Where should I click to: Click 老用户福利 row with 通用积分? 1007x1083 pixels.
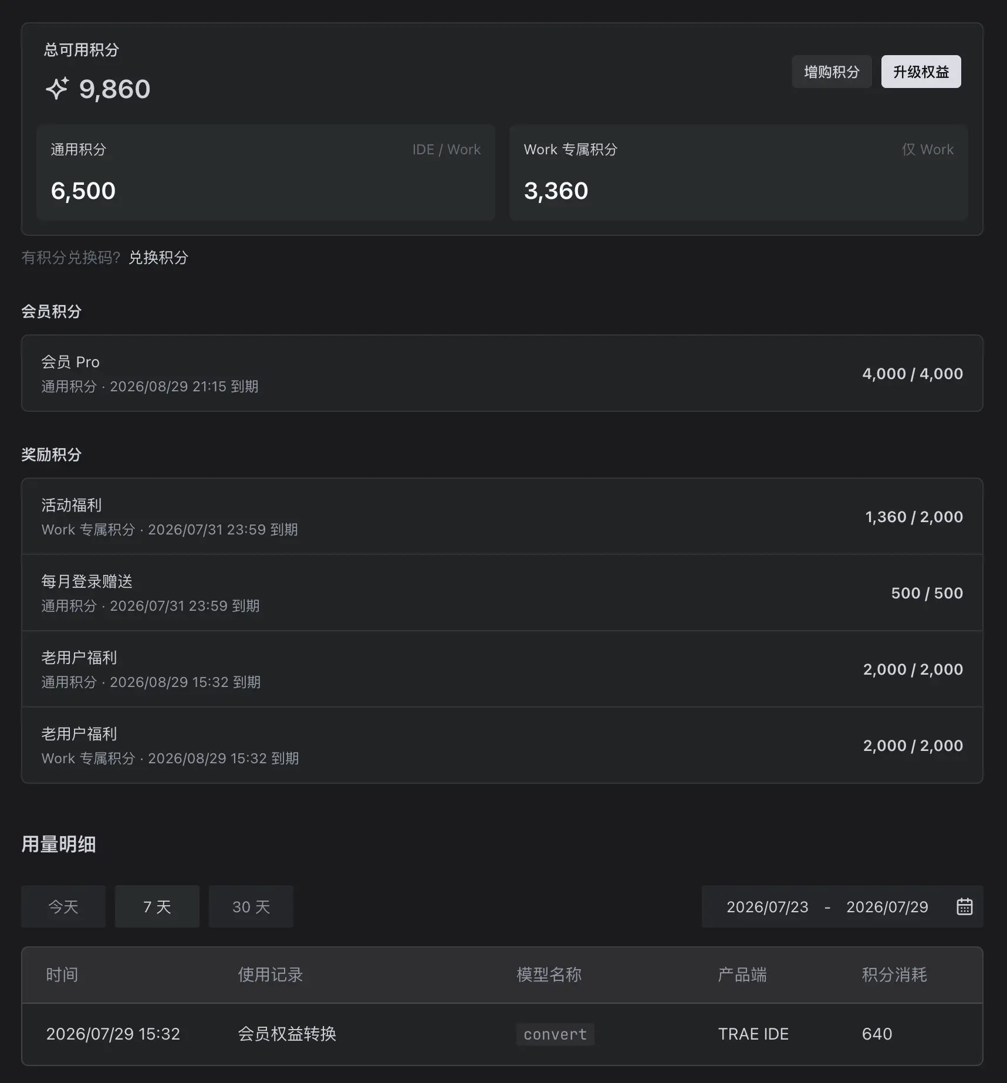[x=502, y=669]
